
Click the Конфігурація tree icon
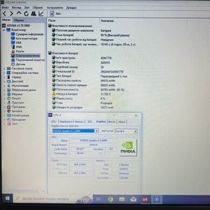coord(9,115)
